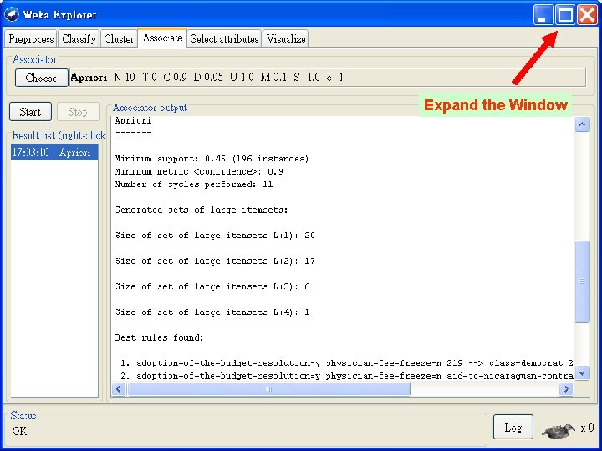This screenshot has width=602, height=451.
Task: Click the 'Minimum support: 0.45' line
Action: 212,159
